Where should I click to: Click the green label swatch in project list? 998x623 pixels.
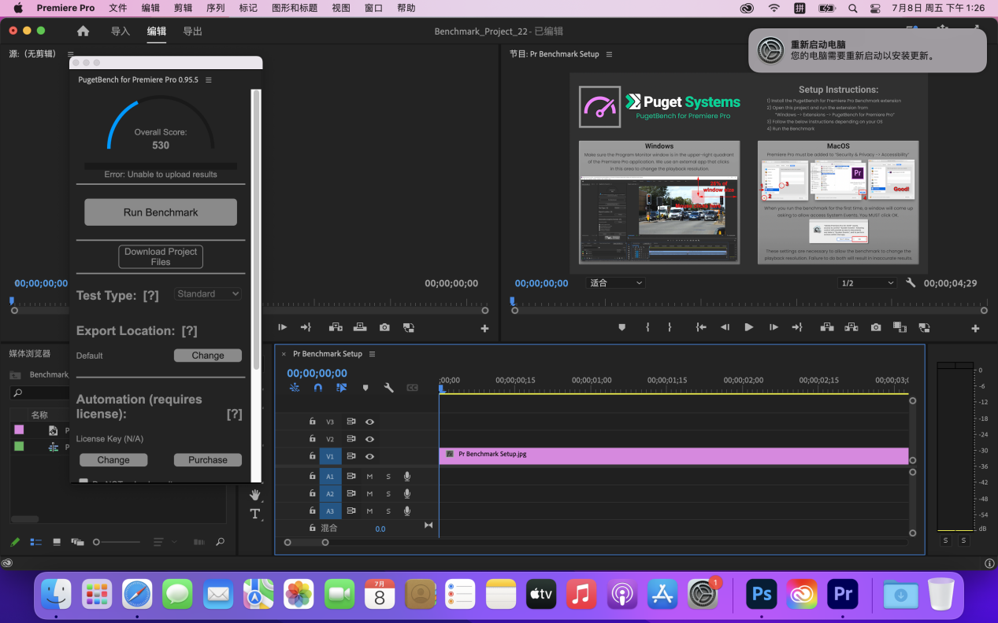point(19,446)
